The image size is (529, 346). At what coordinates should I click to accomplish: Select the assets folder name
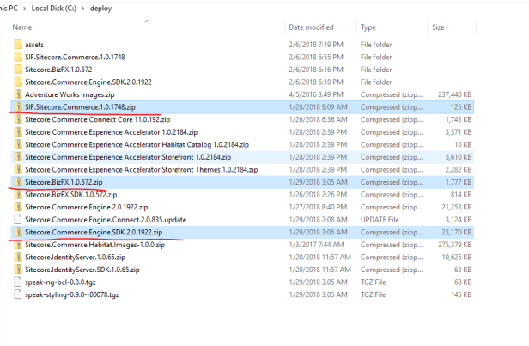coord(34,45)
